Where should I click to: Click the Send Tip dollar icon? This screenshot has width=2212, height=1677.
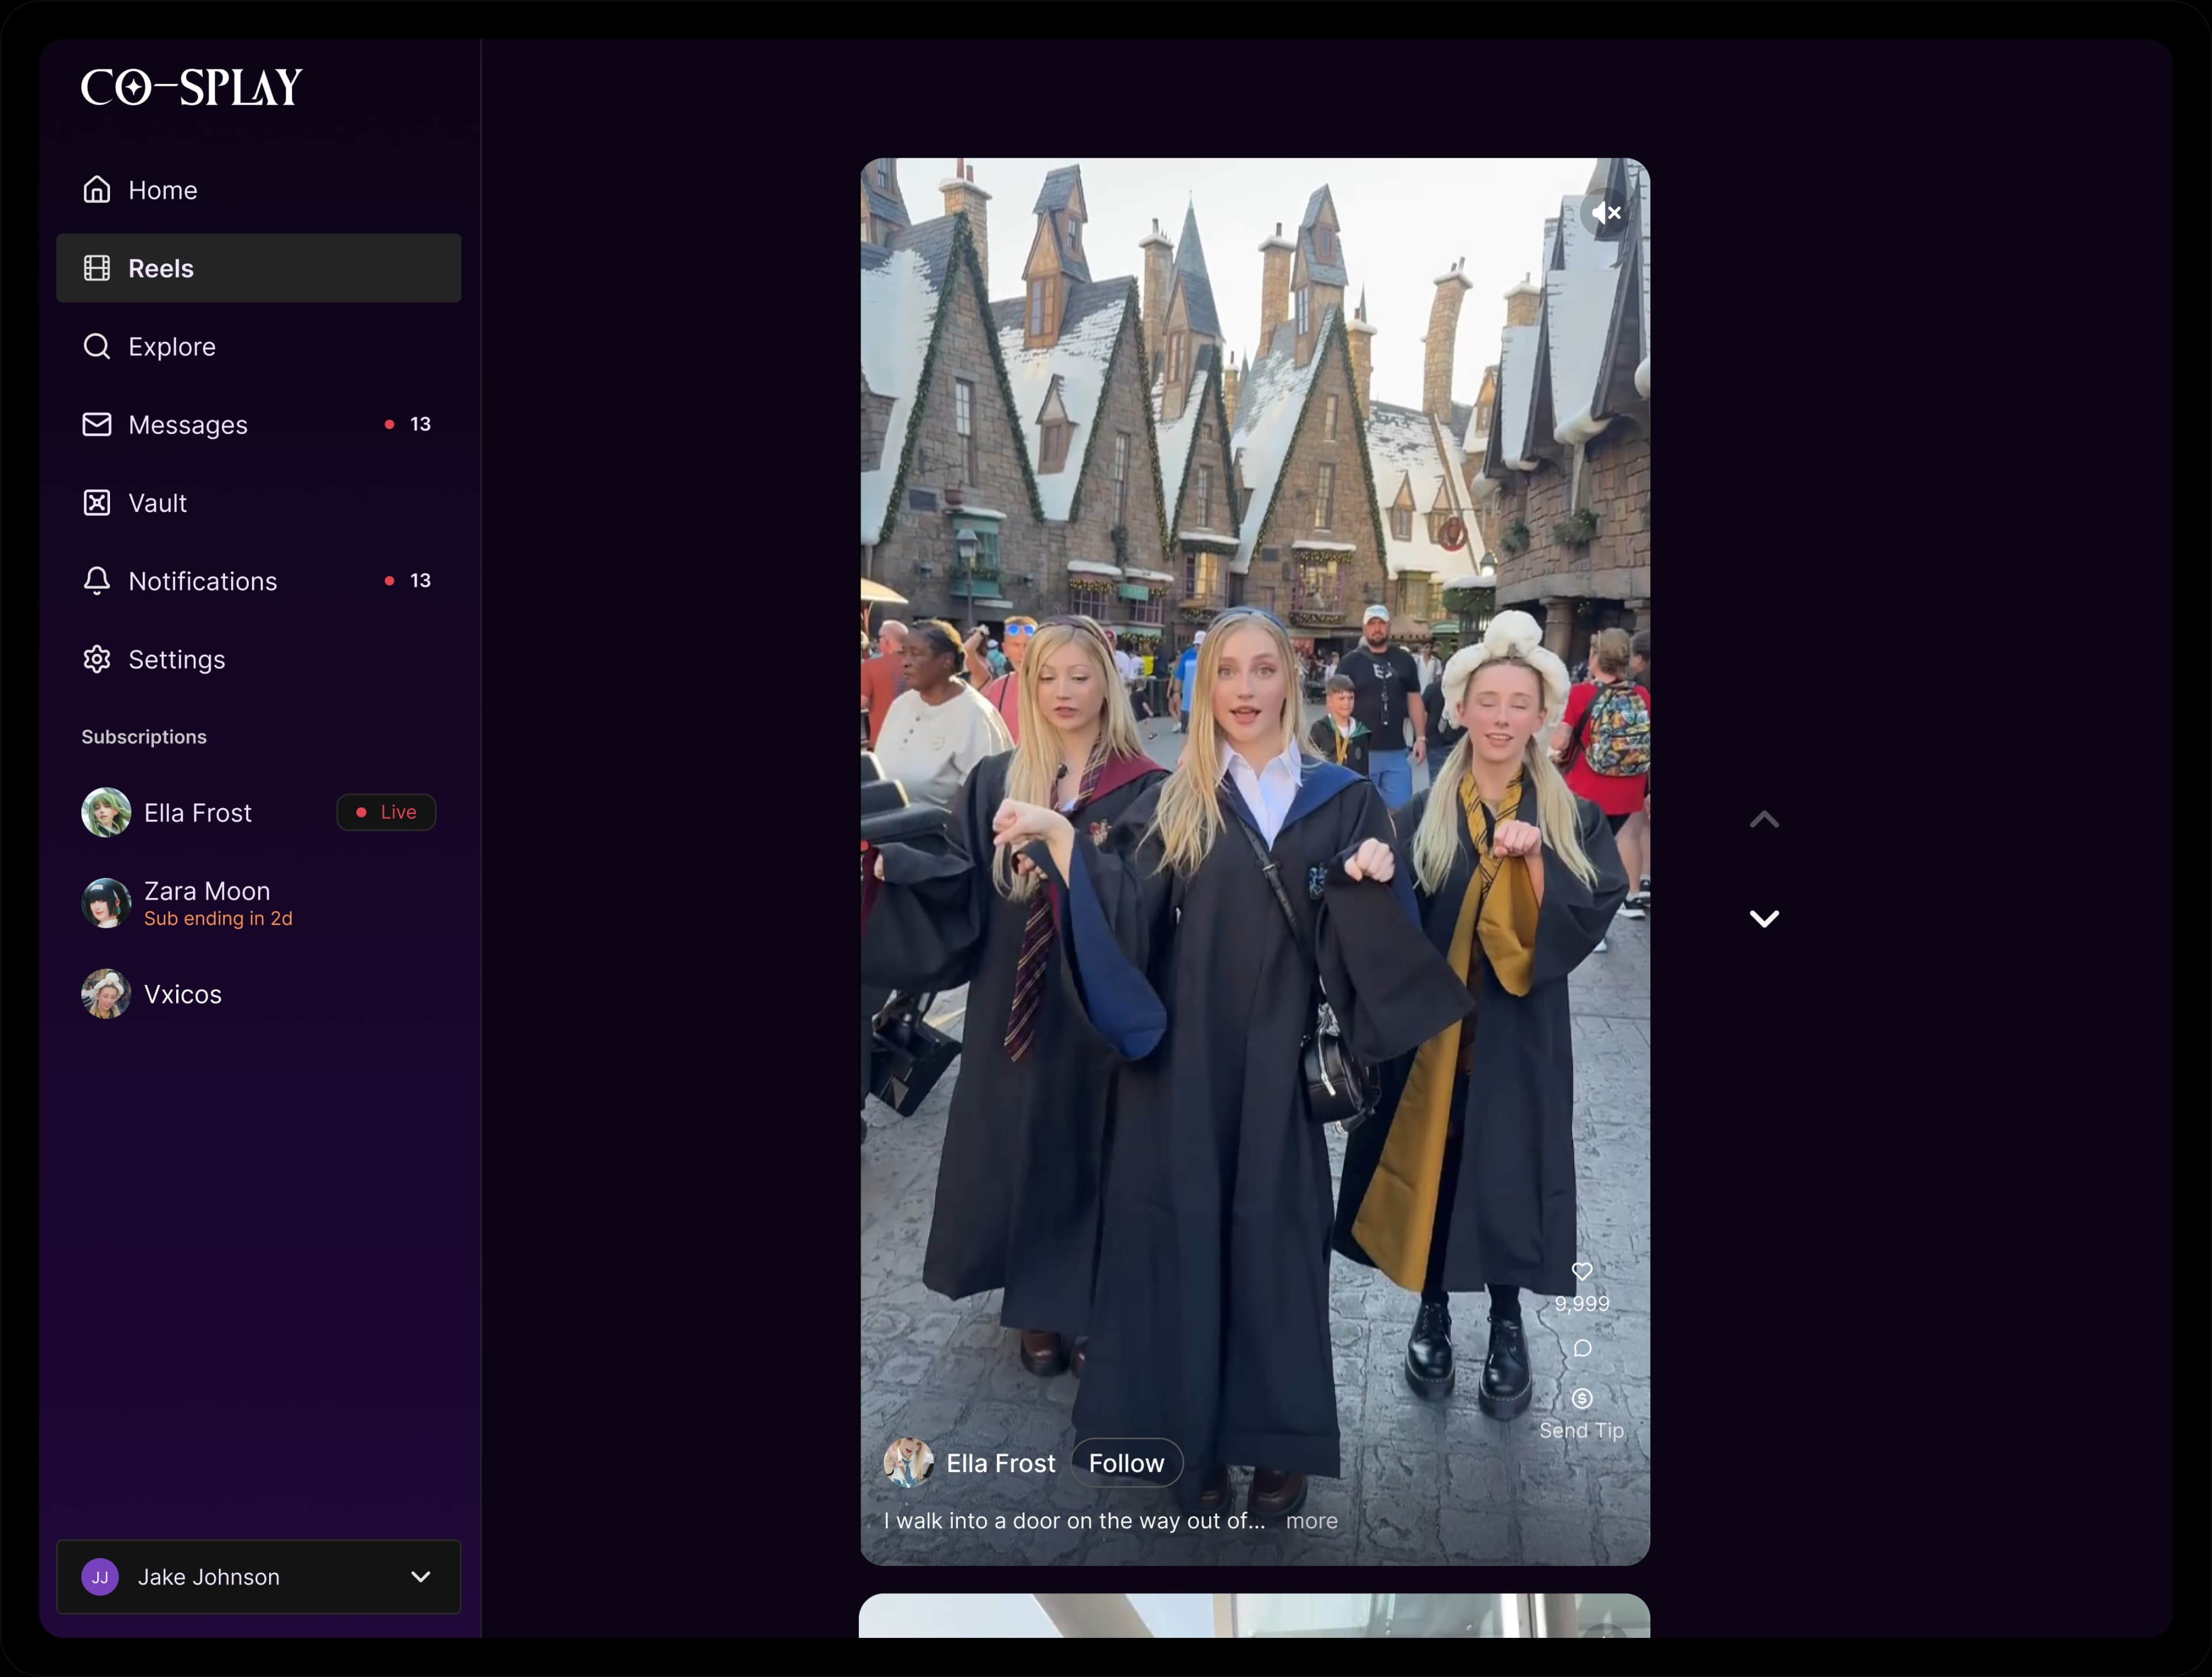(1581, 1398)
